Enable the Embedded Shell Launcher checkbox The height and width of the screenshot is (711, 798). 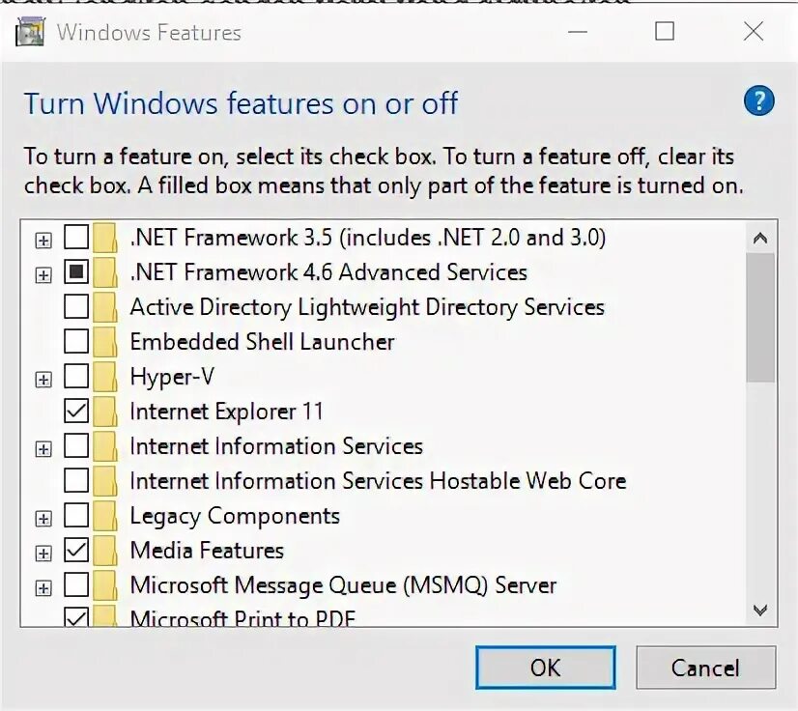click(76, 342)
